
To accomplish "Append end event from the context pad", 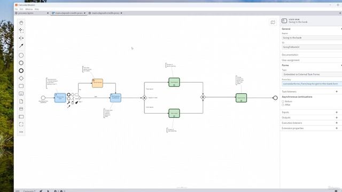I will 69,95.
